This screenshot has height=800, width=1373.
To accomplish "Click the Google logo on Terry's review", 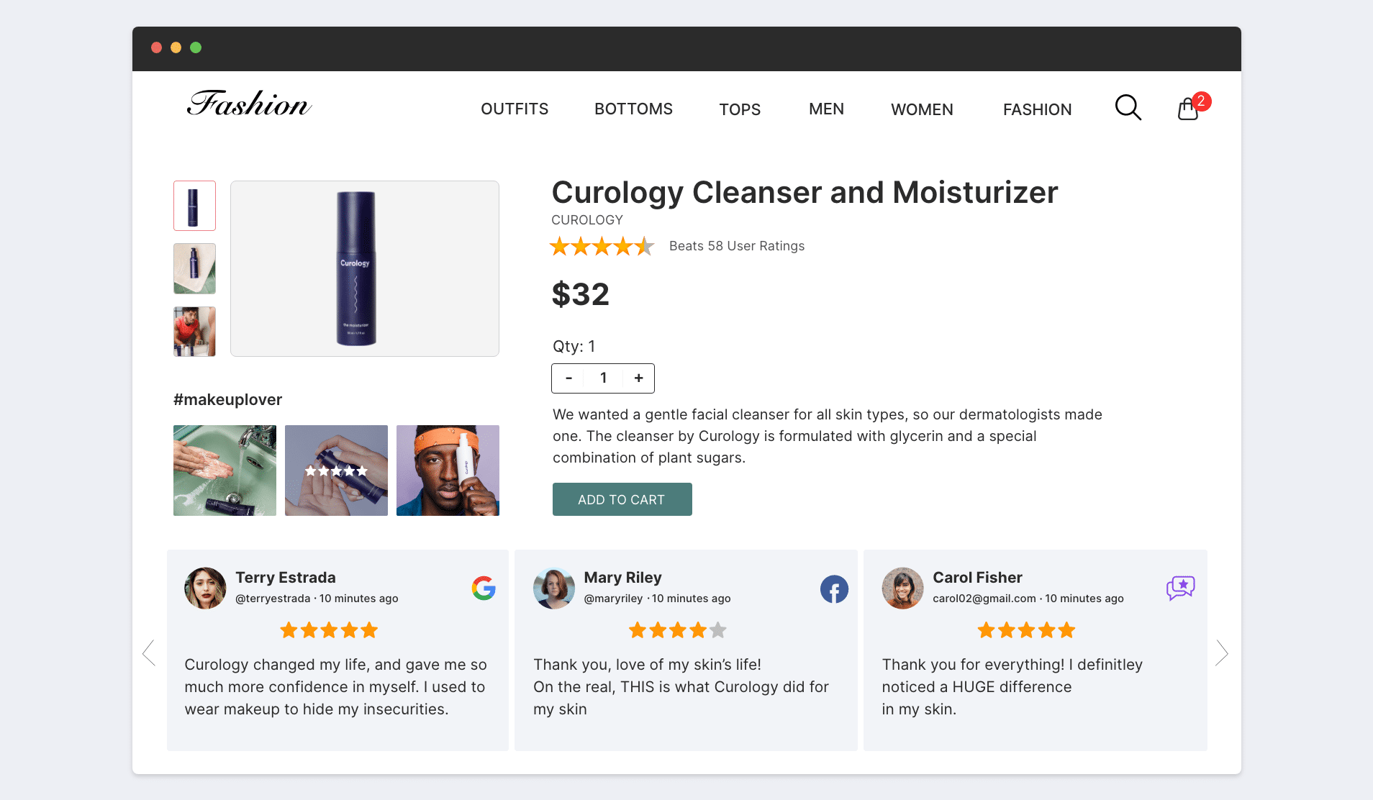I will [x=484, y=588].
